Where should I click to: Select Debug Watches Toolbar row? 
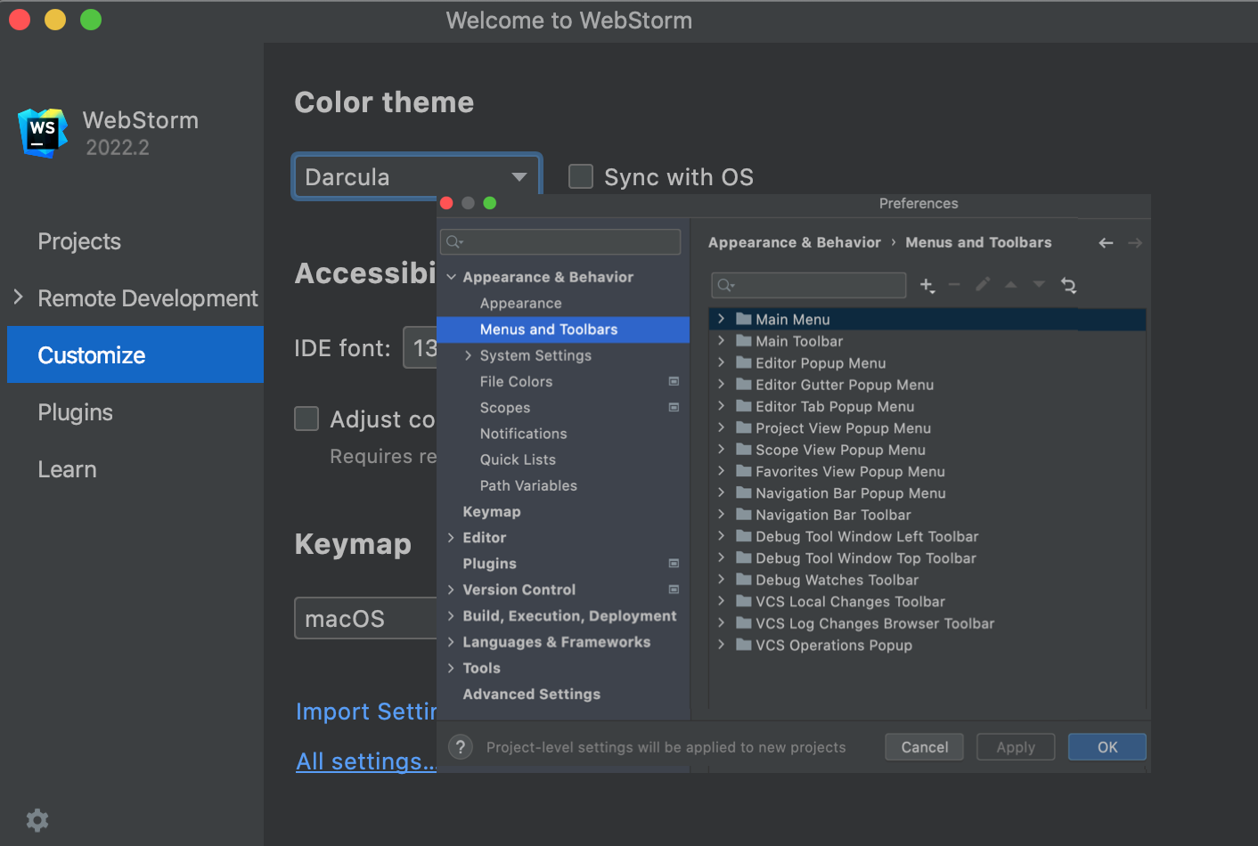[927, 580]
